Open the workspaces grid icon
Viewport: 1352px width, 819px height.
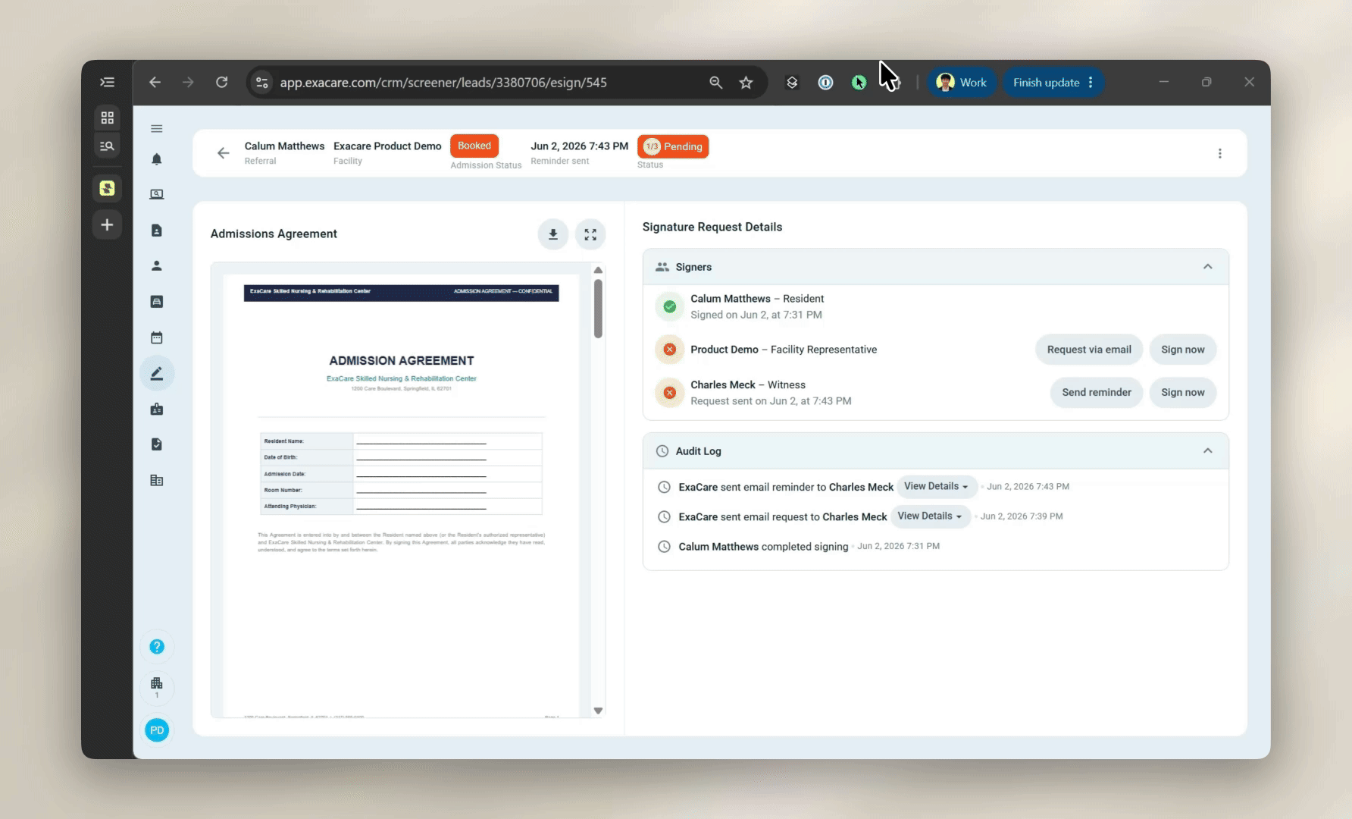[107, 118]
